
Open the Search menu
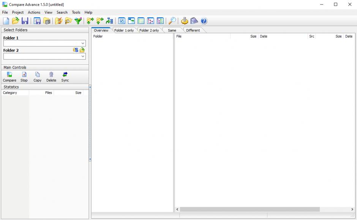(x=62, y=12)
